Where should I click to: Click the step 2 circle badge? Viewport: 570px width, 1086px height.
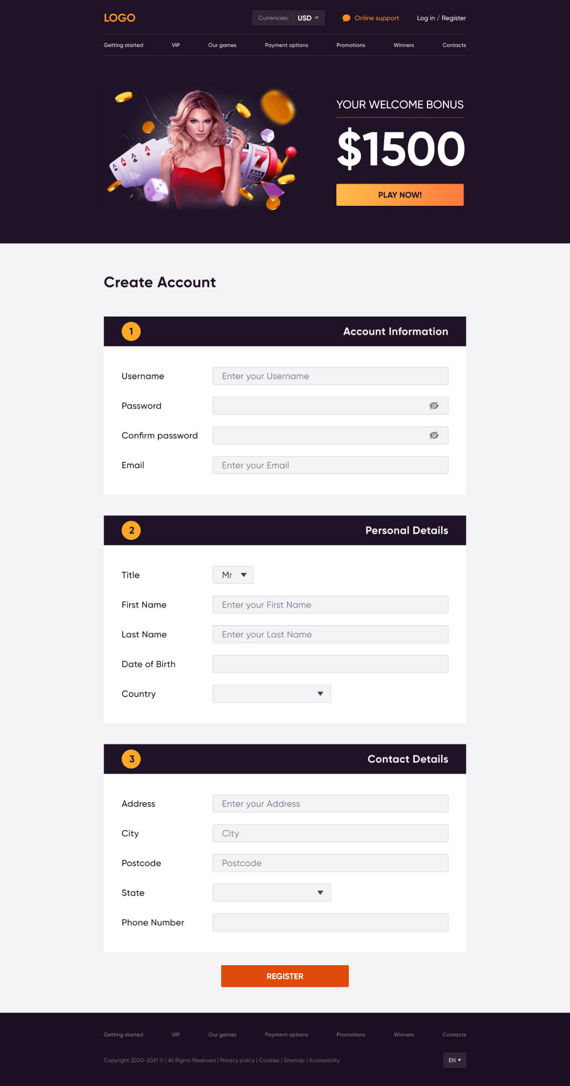(131, 530)
